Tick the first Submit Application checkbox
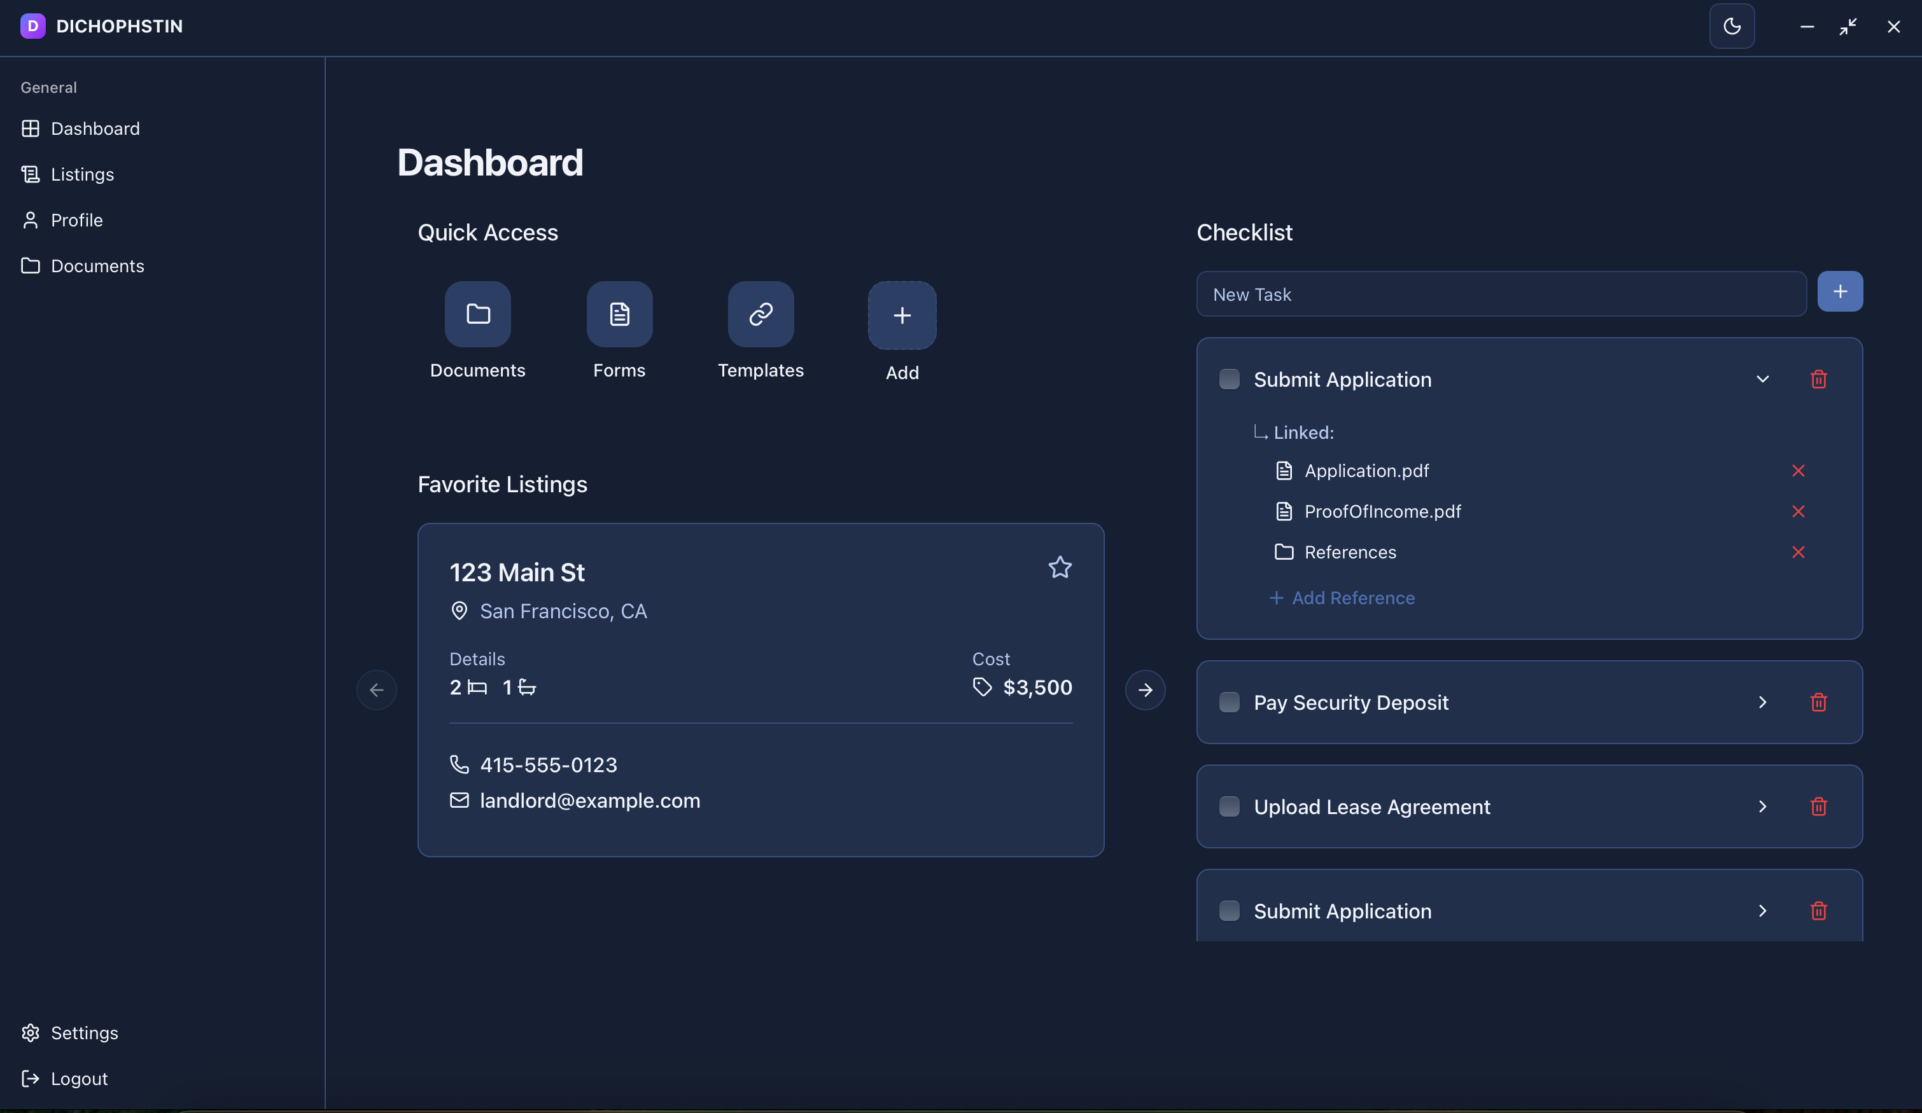Viewport: 1922px width, 1113px height. [x=1229, y=379]
